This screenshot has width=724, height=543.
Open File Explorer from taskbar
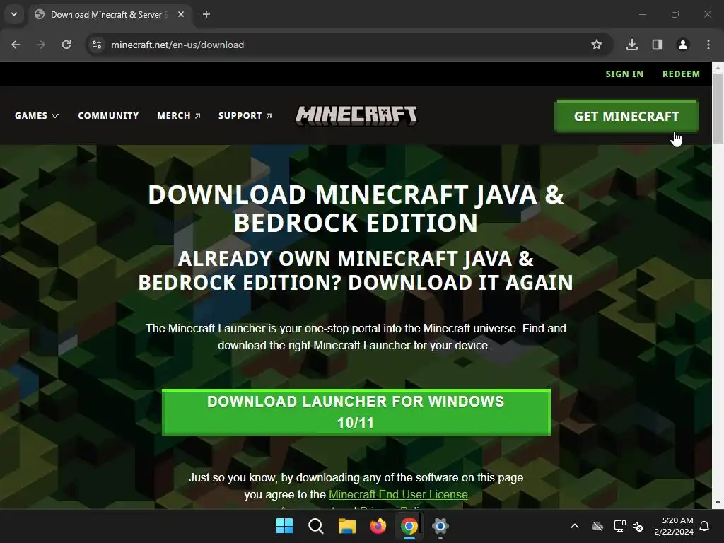click(x=346, y=526)
